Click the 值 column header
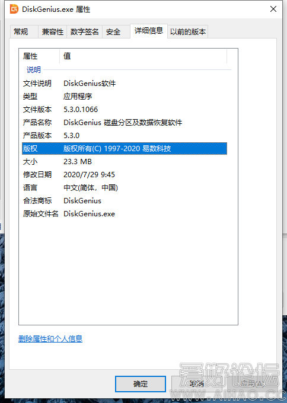287x403 pixels. tap(143, 56)
